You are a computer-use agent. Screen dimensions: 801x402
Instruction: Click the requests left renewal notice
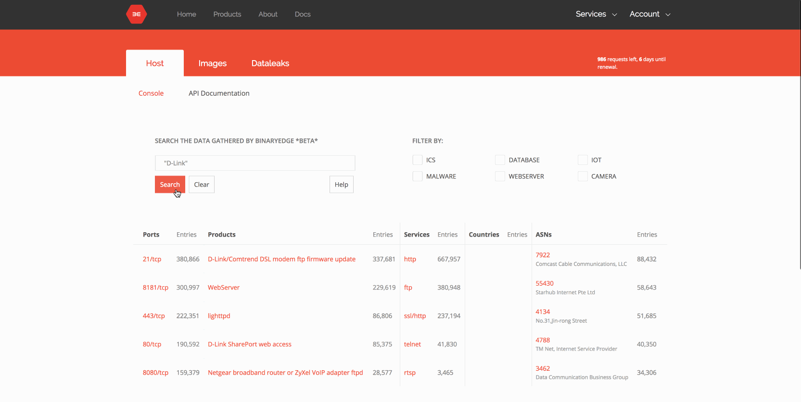[632, 63]
